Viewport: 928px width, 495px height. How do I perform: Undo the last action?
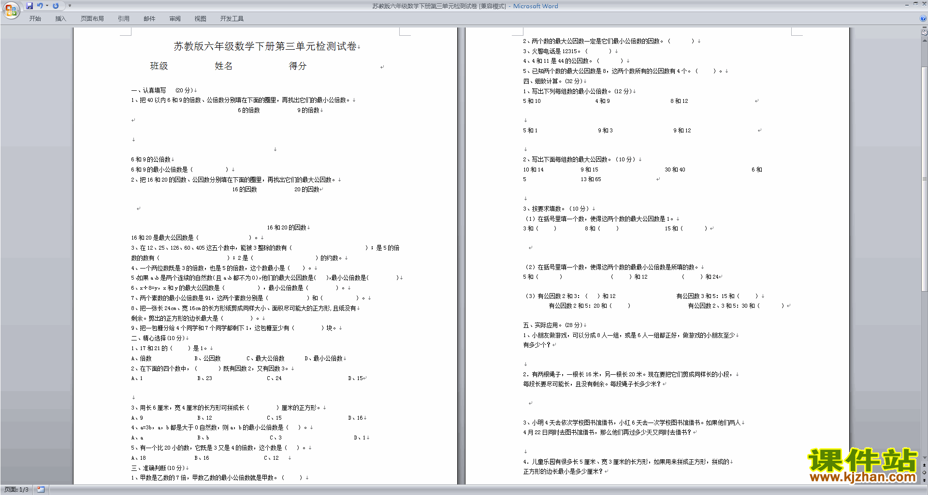pos(40,6)
